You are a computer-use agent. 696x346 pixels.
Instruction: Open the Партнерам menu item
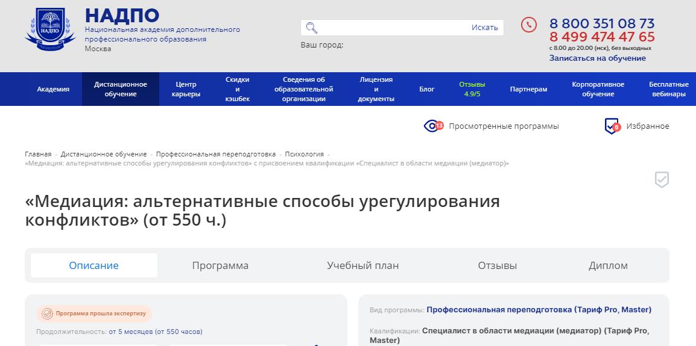529,89
